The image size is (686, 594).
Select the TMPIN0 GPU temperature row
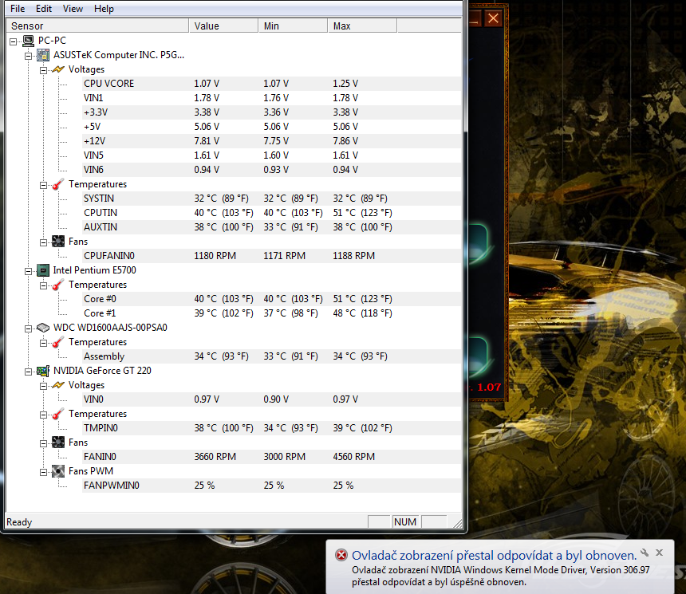point(271,428)
